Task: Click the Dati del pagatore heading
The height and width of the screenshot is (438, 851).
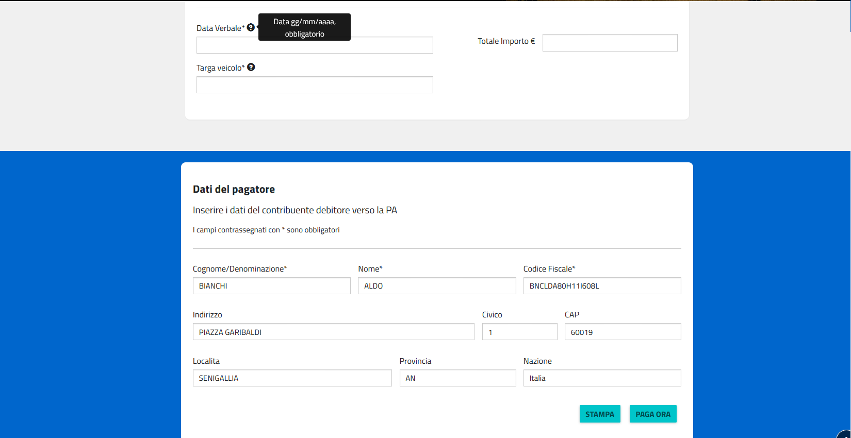Action: pyautogui.click(x=234, y=189)
